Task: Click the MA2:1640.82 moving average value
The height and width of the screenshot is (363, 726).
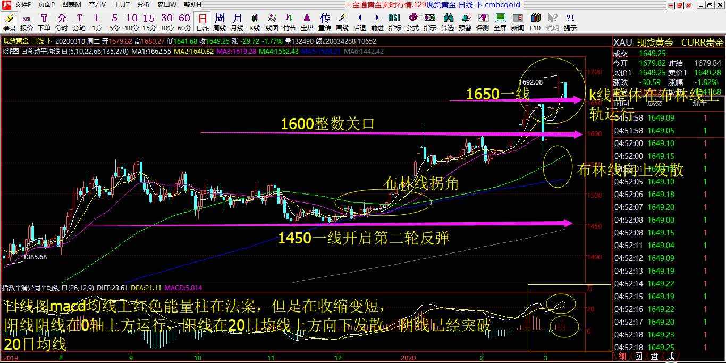Action: (194, 52)
